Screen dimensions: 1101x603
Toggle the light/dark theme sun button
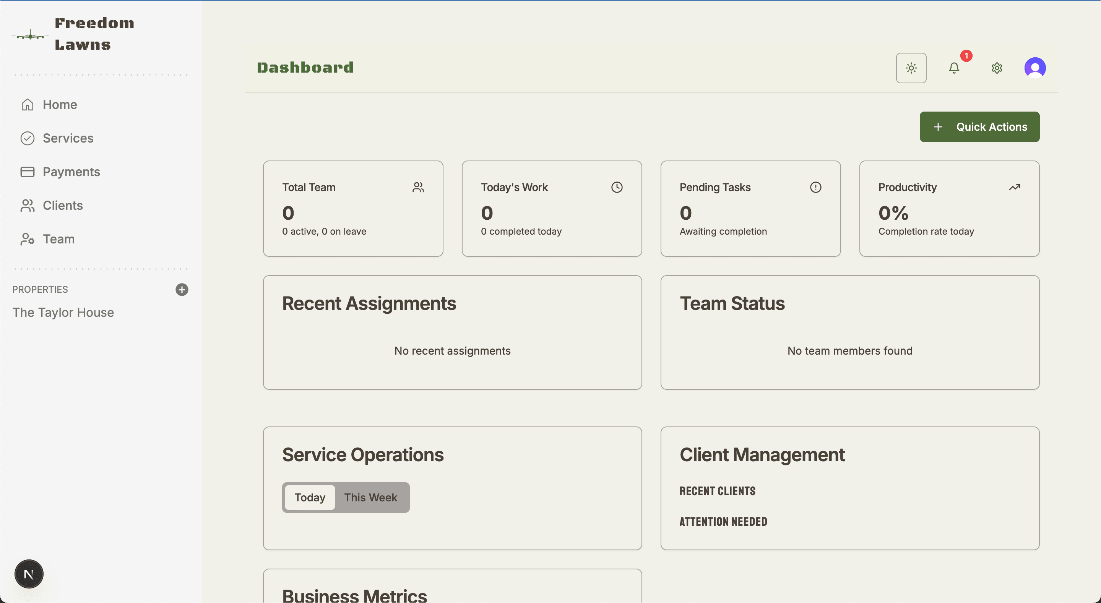[x=911, y=68]
